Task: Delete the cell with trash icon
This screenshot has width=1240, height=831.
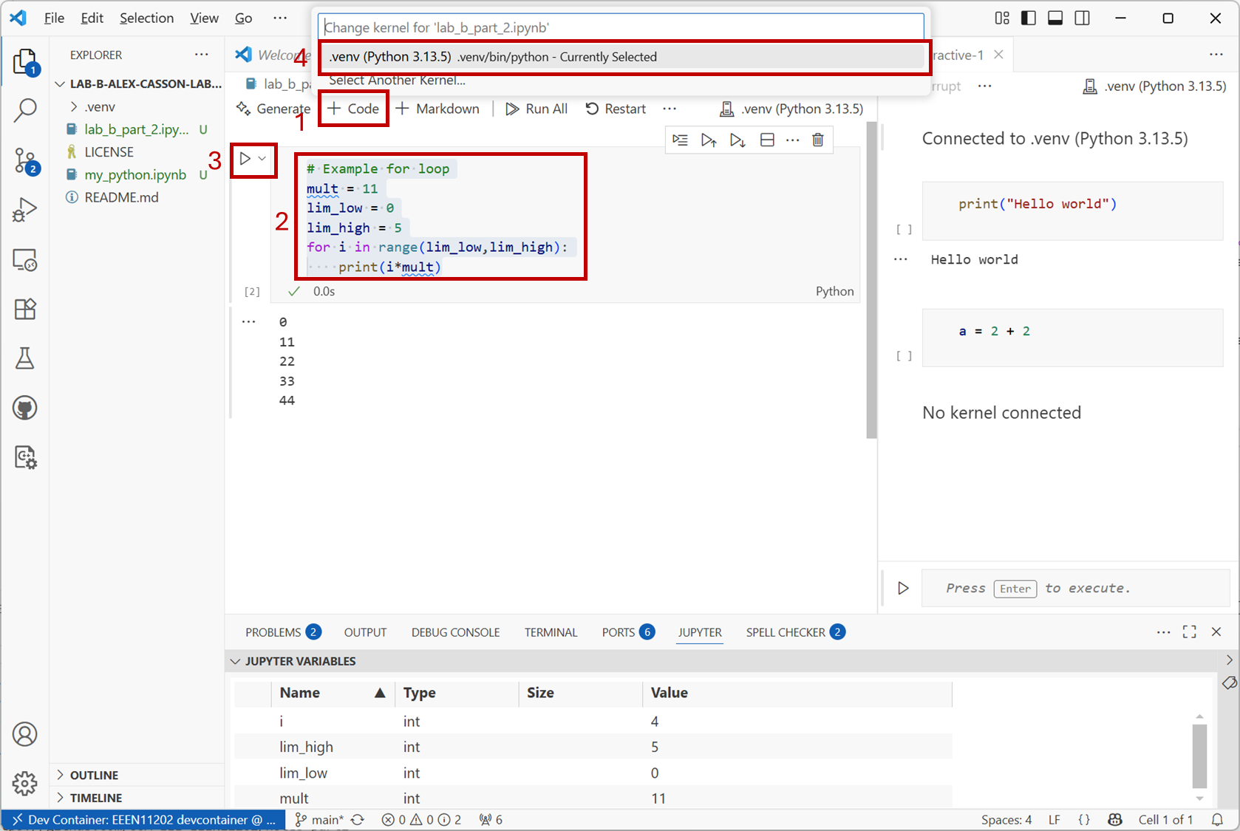Action: coord(818,140)
